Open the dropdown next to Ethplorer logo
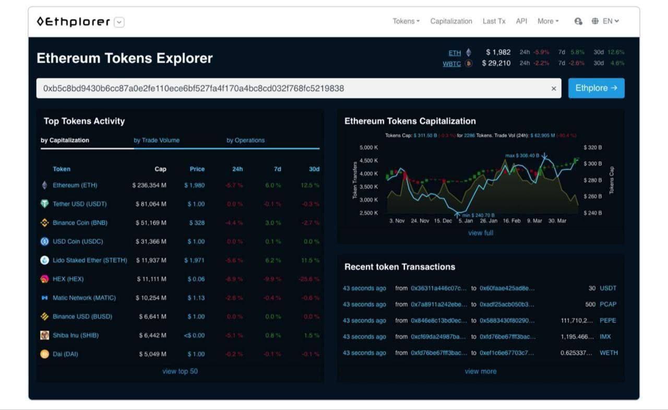 pos(120,22)
